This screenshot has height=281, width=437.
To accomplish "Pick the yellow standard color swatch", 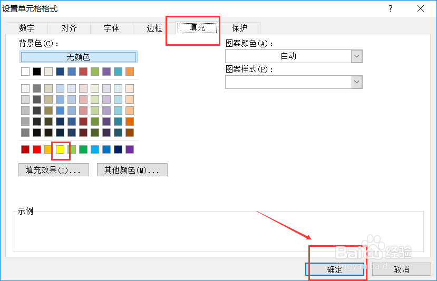I will tap(60, 149).
